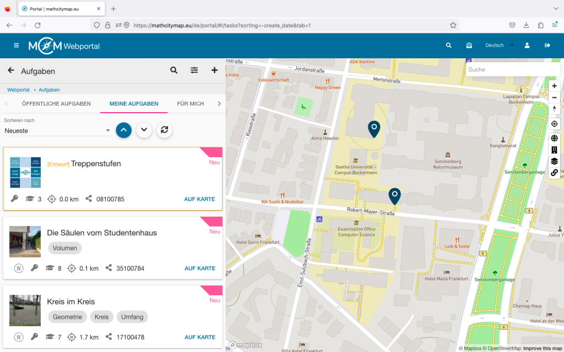Add a new task with plus icon
The image size is (564, 352).
(x=215, y=70)
